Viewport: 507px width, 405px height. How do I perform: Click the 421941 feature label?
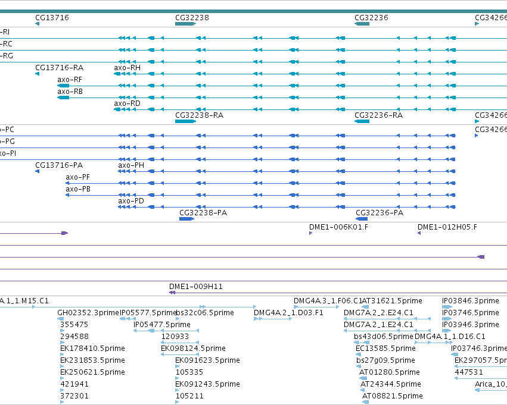click(74, 385)
